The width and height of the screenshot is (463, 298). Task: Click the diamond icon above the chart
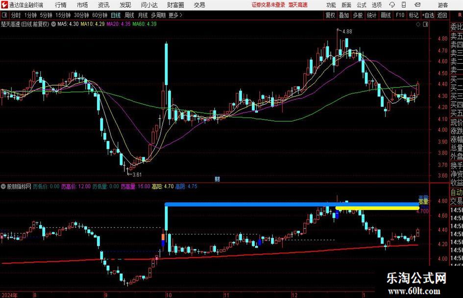coord(418,24)
